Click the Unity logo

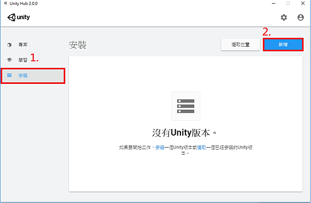[19, 17]
